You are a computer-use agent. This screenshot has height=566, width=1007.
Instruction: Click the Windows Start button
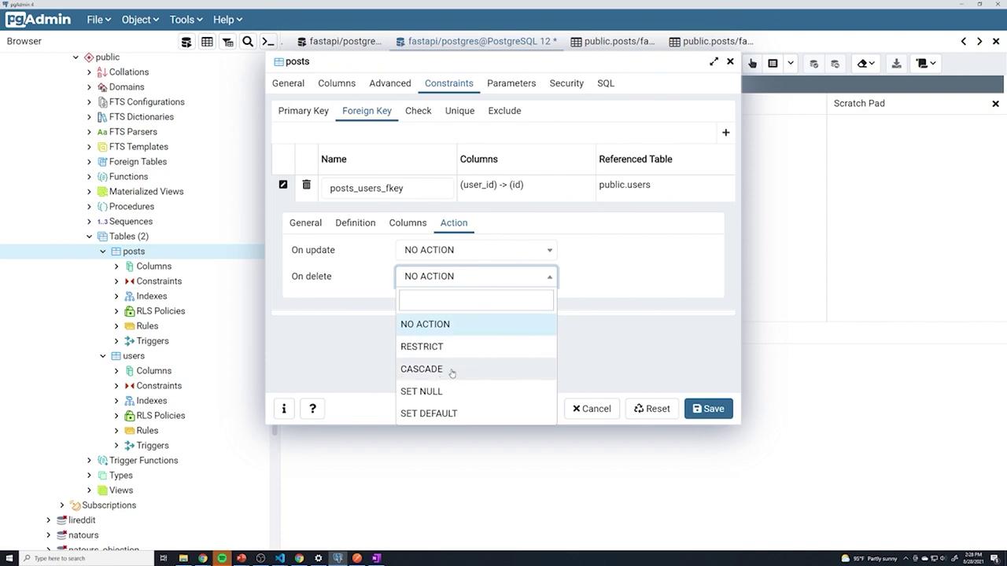[9, 558]
